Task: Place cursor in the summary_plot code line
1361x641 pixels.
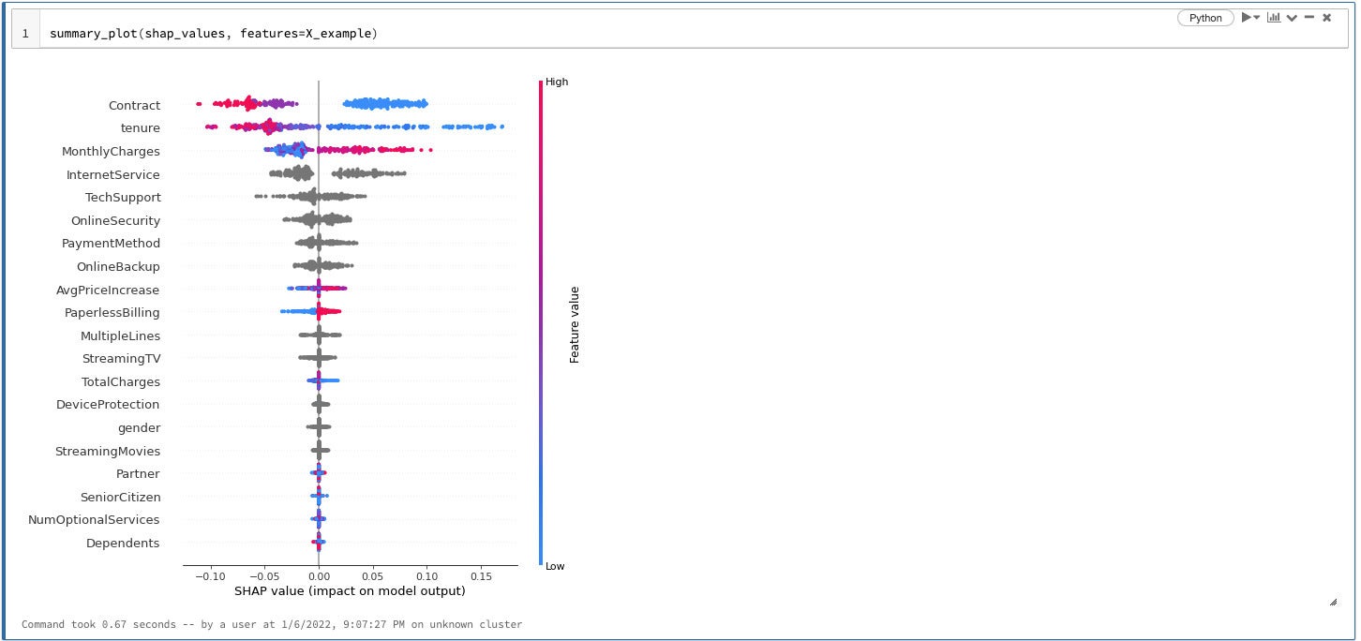Action: point(214,34)
